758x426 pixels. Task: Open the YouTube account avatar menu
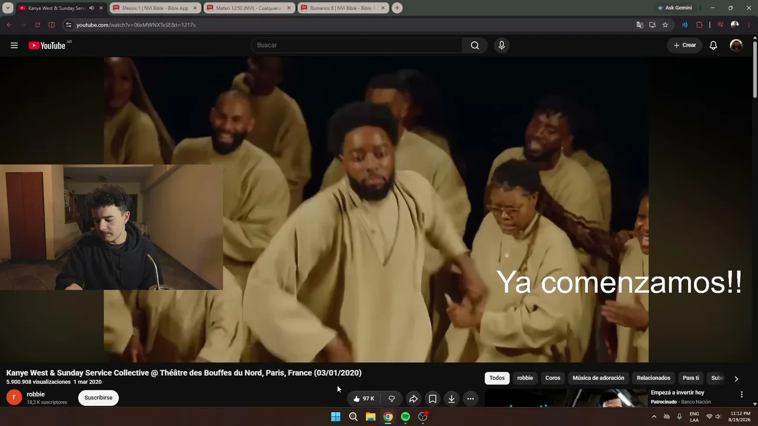[x=736, y=46]
